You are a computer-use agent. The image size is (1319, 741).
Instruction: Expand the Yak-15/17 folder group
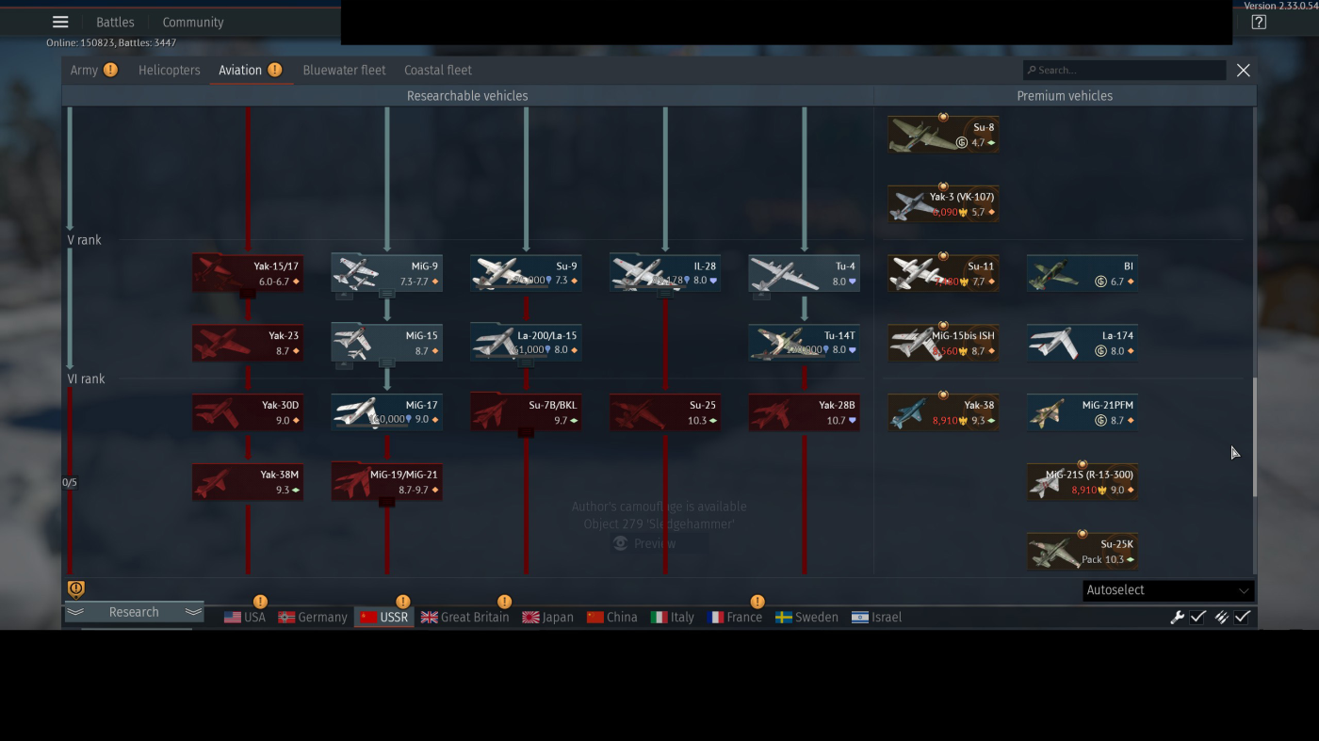coord(248,294)
